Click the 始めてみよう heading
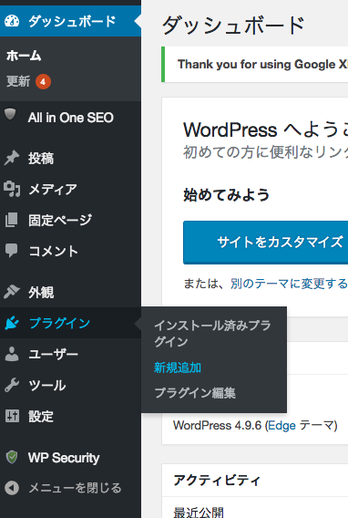This screenshot has width=348, height=518. point(226,194)
